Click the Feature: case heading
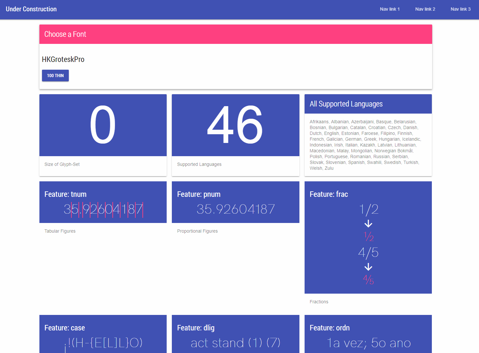479x353 pixels. pos(65,328)
